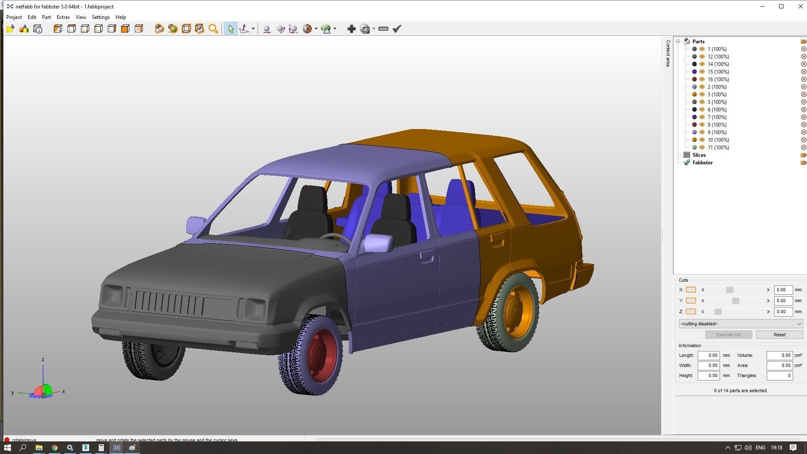Hide part 1 via eye icon
The height and width of the screenshot is (454, 807).
click(x=702, y=49)
